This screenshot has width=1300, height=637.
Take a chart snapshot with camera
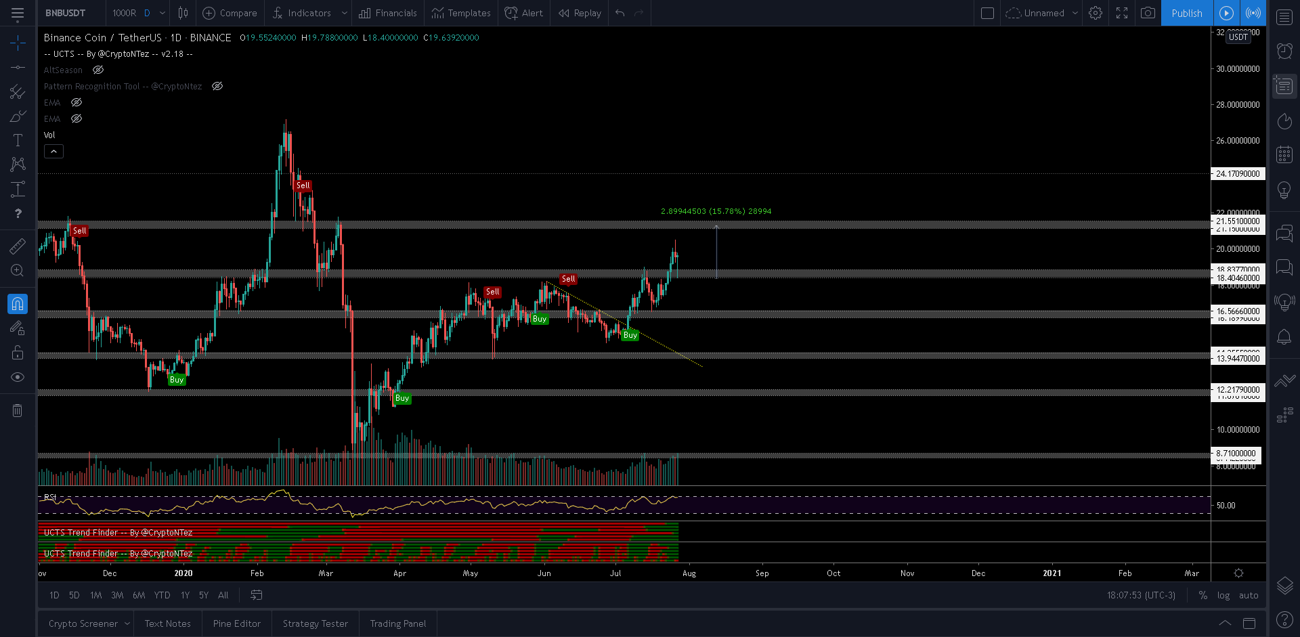click(x=1148, y=13)
